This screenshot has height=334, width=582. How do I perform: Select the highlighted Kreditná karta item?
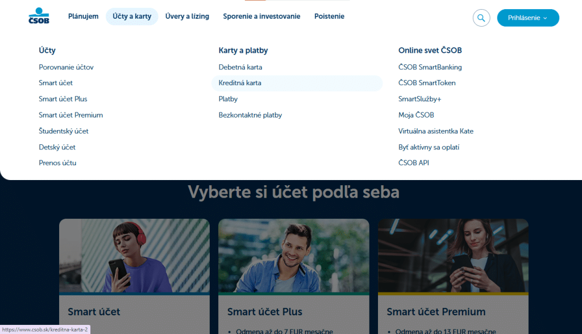coord(240,83)
